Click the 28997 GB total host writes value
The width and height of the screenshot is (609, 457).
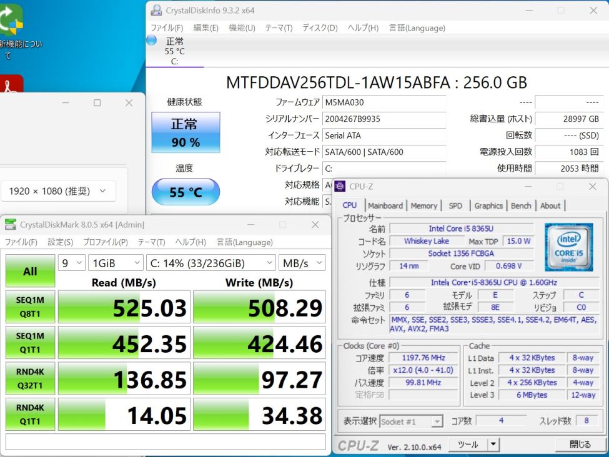tap(569, 119)
